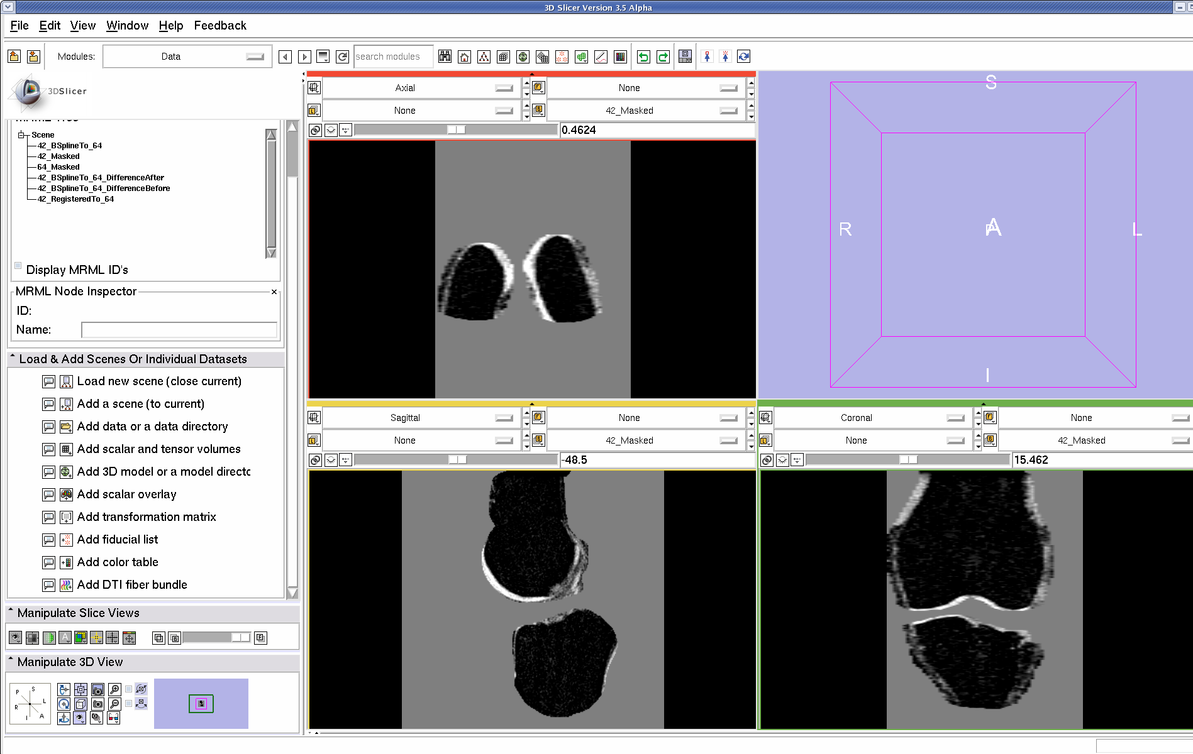The height and width of the screenshot is (754, 1193).
Task: Click the binoculars search icon
Action: click(x=445, y=57)
